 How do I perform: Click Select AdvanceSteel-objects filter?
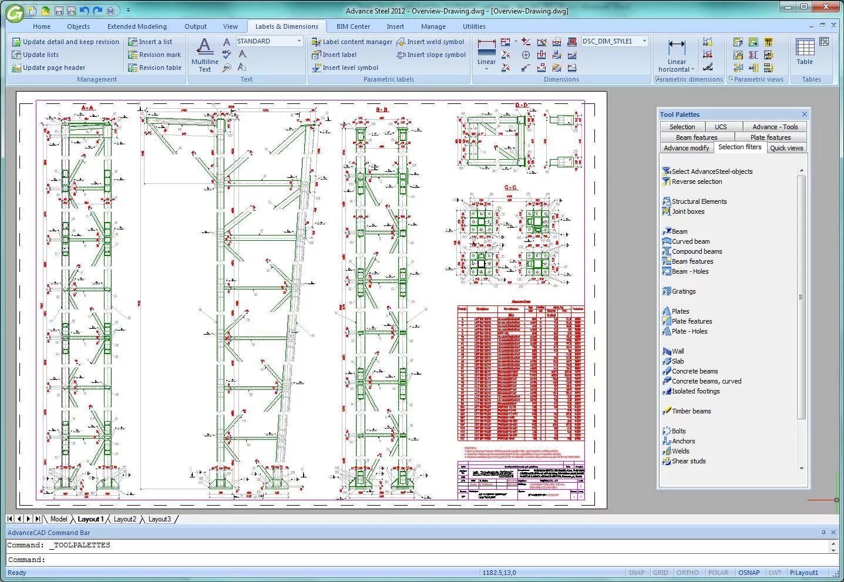(707, 171)
